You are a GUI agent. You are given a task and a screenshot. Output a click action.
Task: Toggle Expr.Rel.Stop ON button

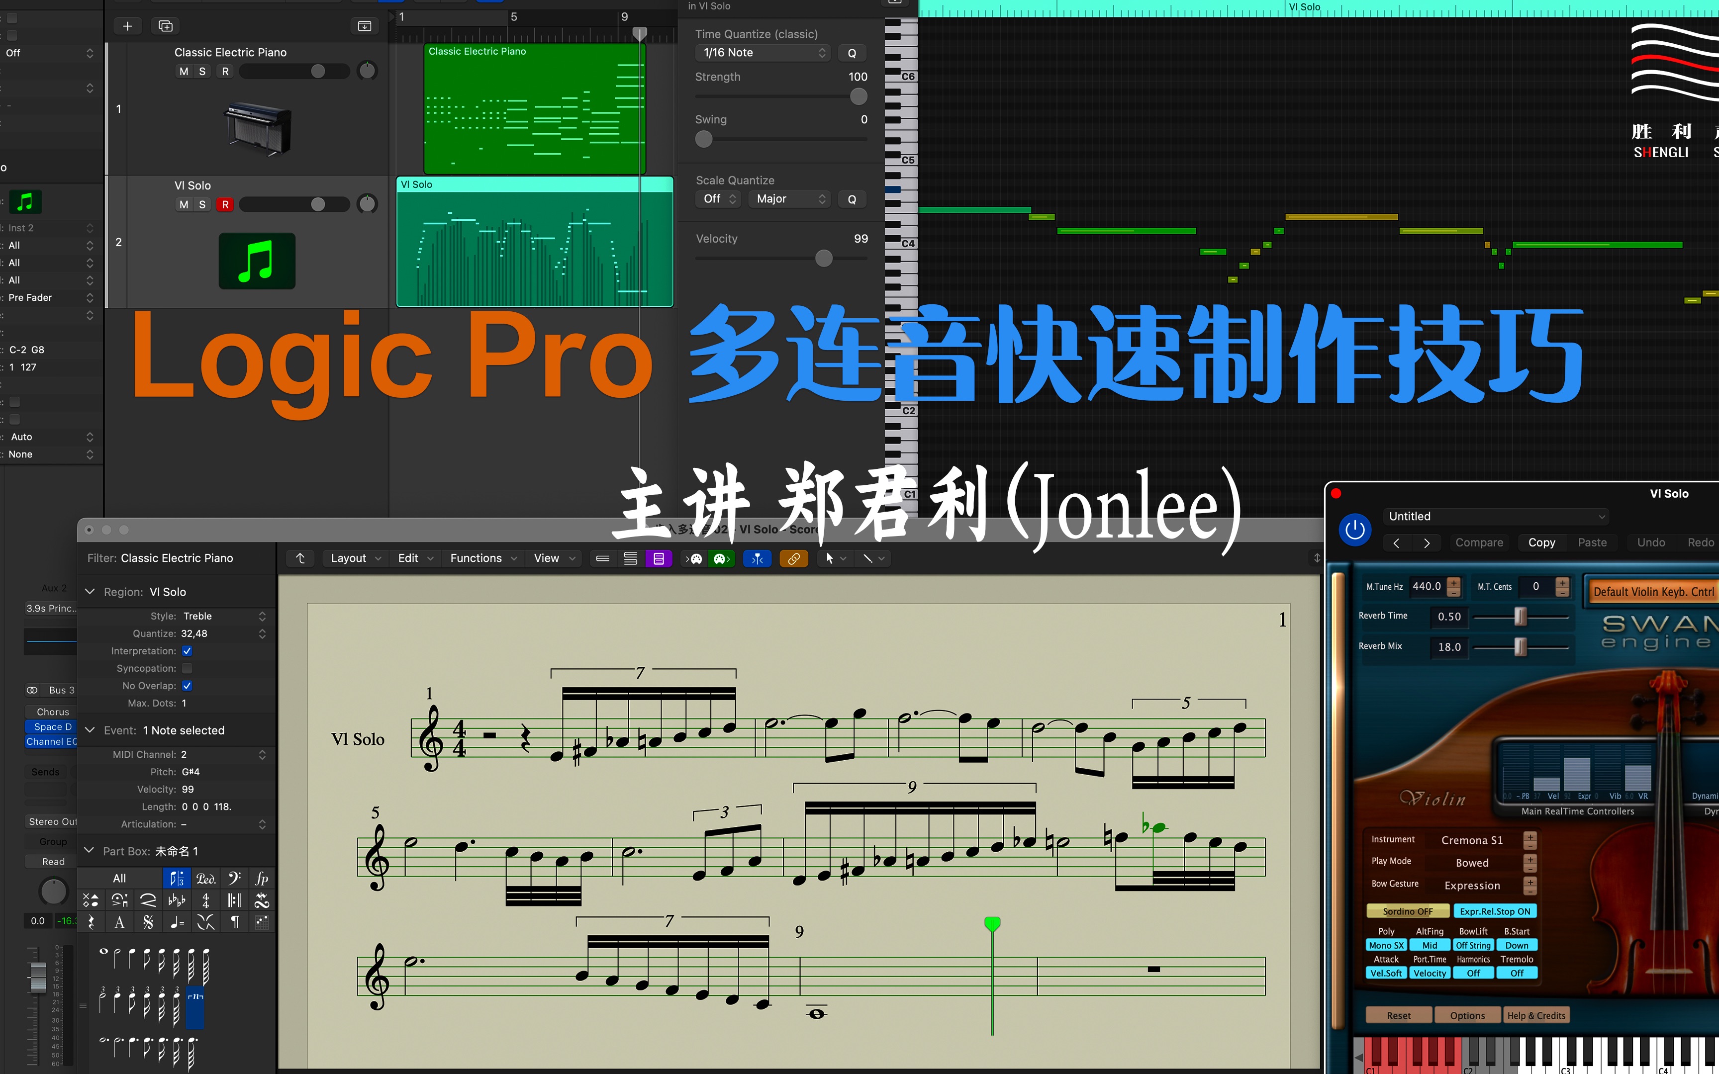pyautogui.click(x=1495, y=911)
